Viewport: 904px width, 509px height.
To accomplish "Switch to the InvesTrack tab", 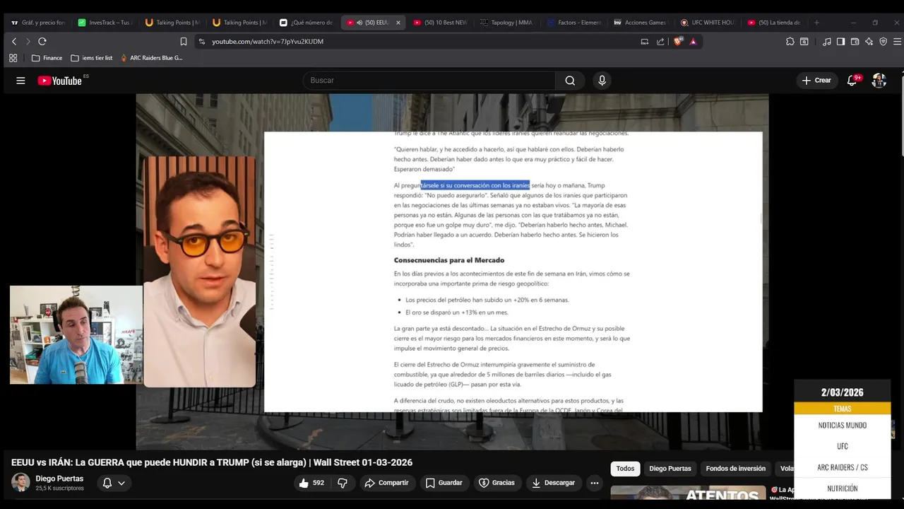I will 105,23.
